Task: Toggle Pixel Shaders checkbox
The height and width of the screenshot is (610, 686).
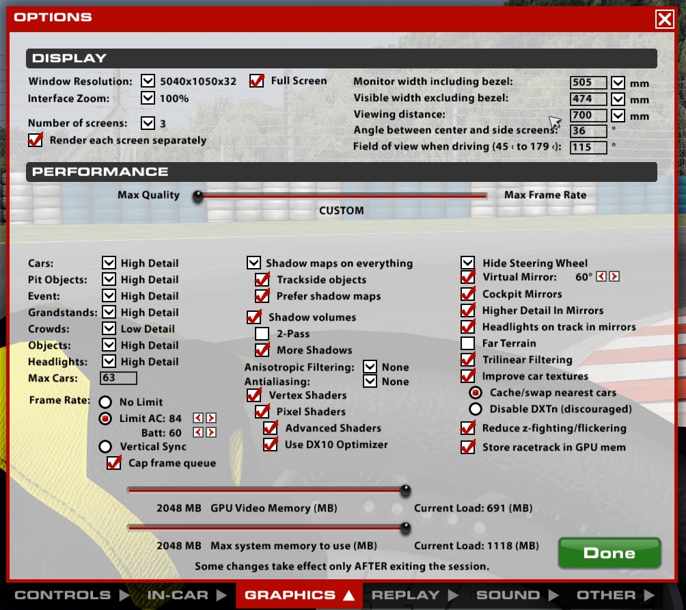Action: (x=262, y=411)
